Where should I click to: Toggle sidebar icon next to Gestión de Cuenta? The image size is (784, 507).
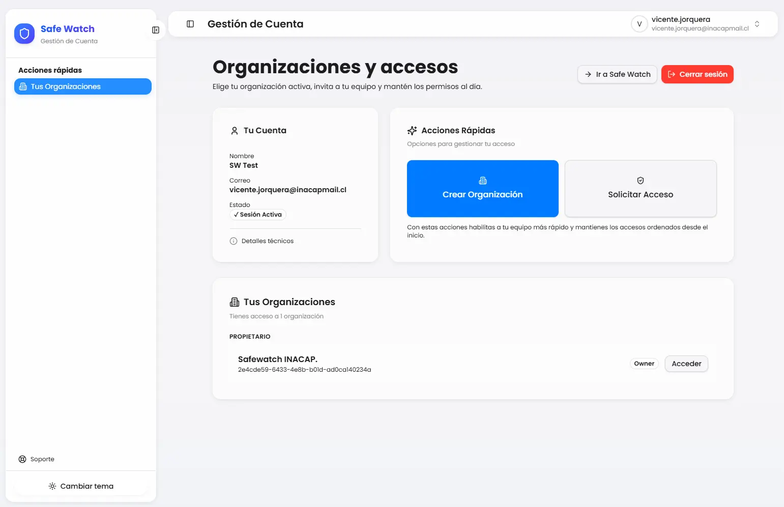pyautogui.click(x=190, y=24)
